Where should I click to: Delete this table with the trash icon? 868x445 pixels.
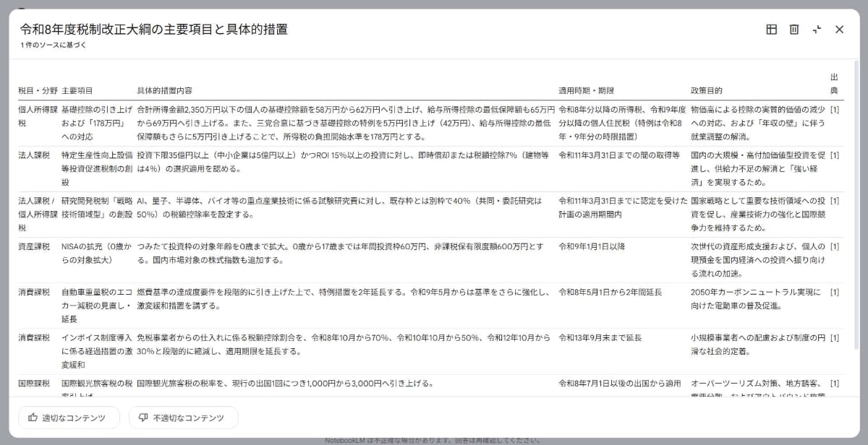[794, 30]
